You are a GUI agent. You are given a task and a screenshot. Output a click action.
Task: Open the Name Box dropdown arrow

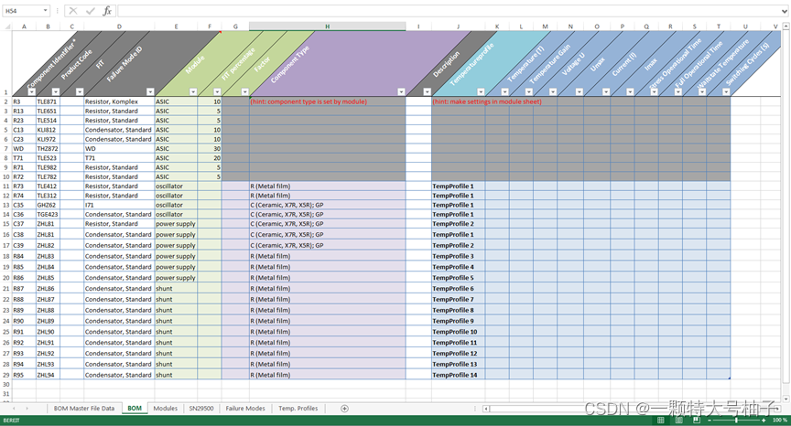click(x=46, y=11)
